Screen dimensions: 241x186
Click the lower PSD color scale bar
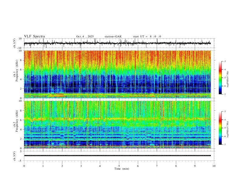220,128
